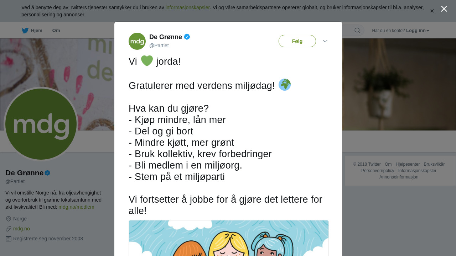Open the mdg.no/medlem link in bio

pyautogui.click(x=76, y=207)
